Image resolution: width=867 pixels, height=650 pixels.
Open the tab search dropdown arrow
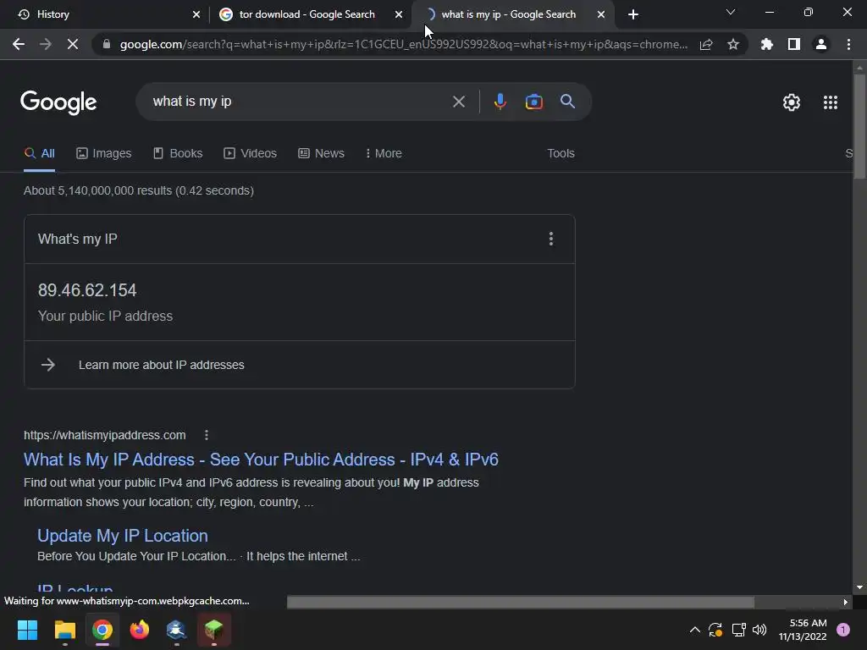(731, 12)
